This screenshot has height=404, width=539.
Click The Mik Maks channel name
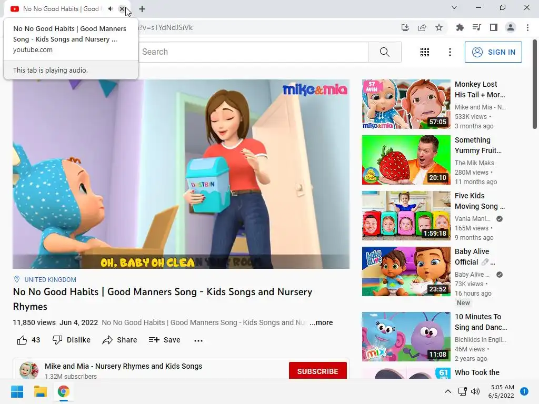[474, 163]
